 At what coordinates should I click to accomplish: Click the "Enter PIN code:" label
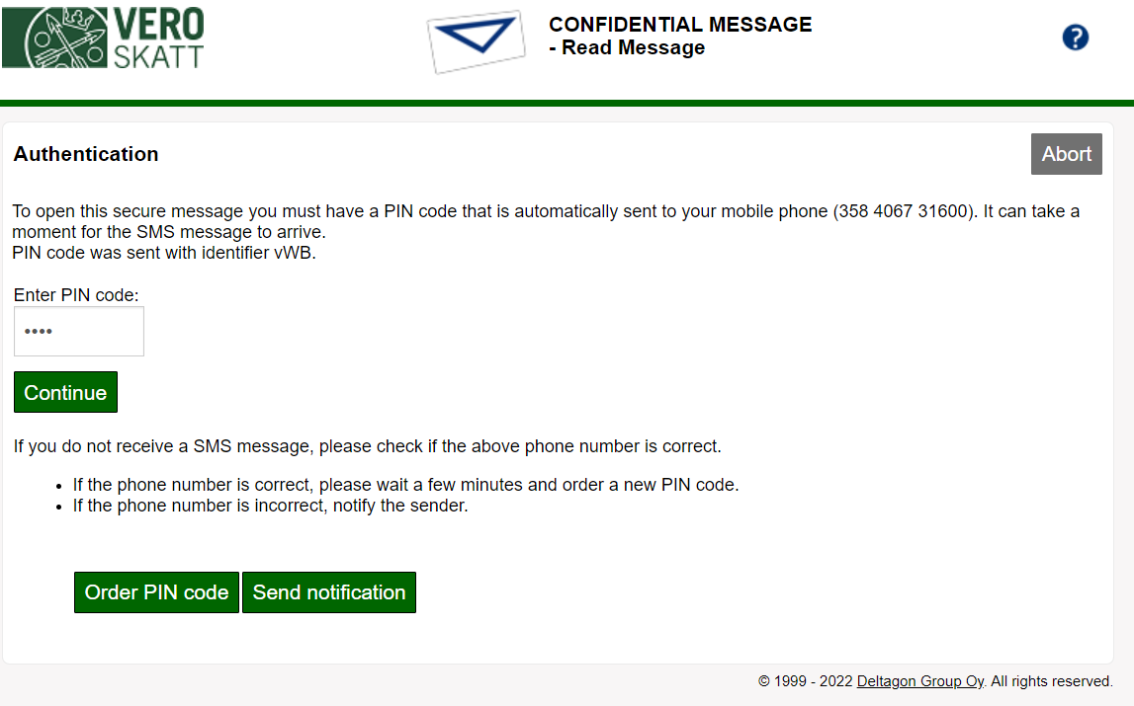click(x=76, y=295)
